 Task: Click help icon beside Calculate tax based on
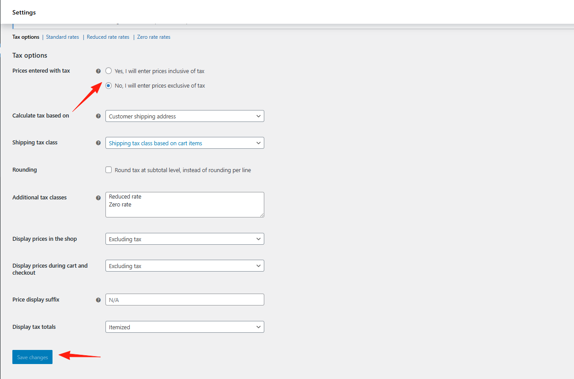pos(98,116)
